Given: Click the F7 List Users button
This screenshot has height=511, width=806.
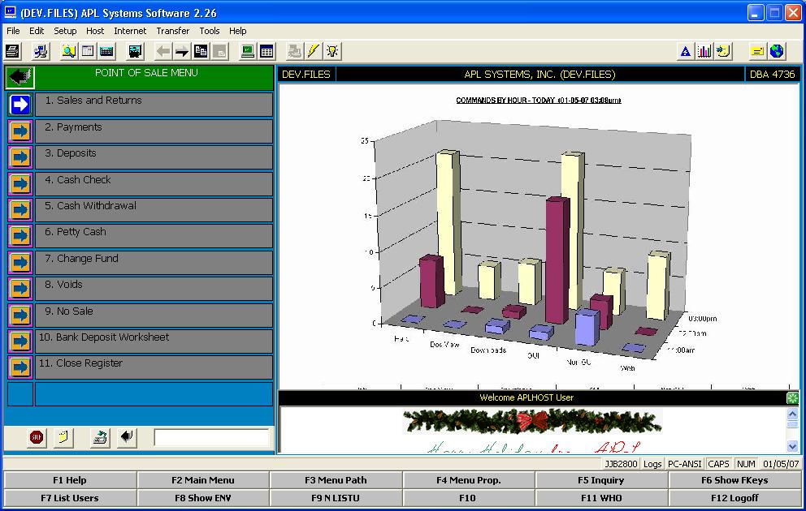Looking at the screenshot, I should point(70,498).
